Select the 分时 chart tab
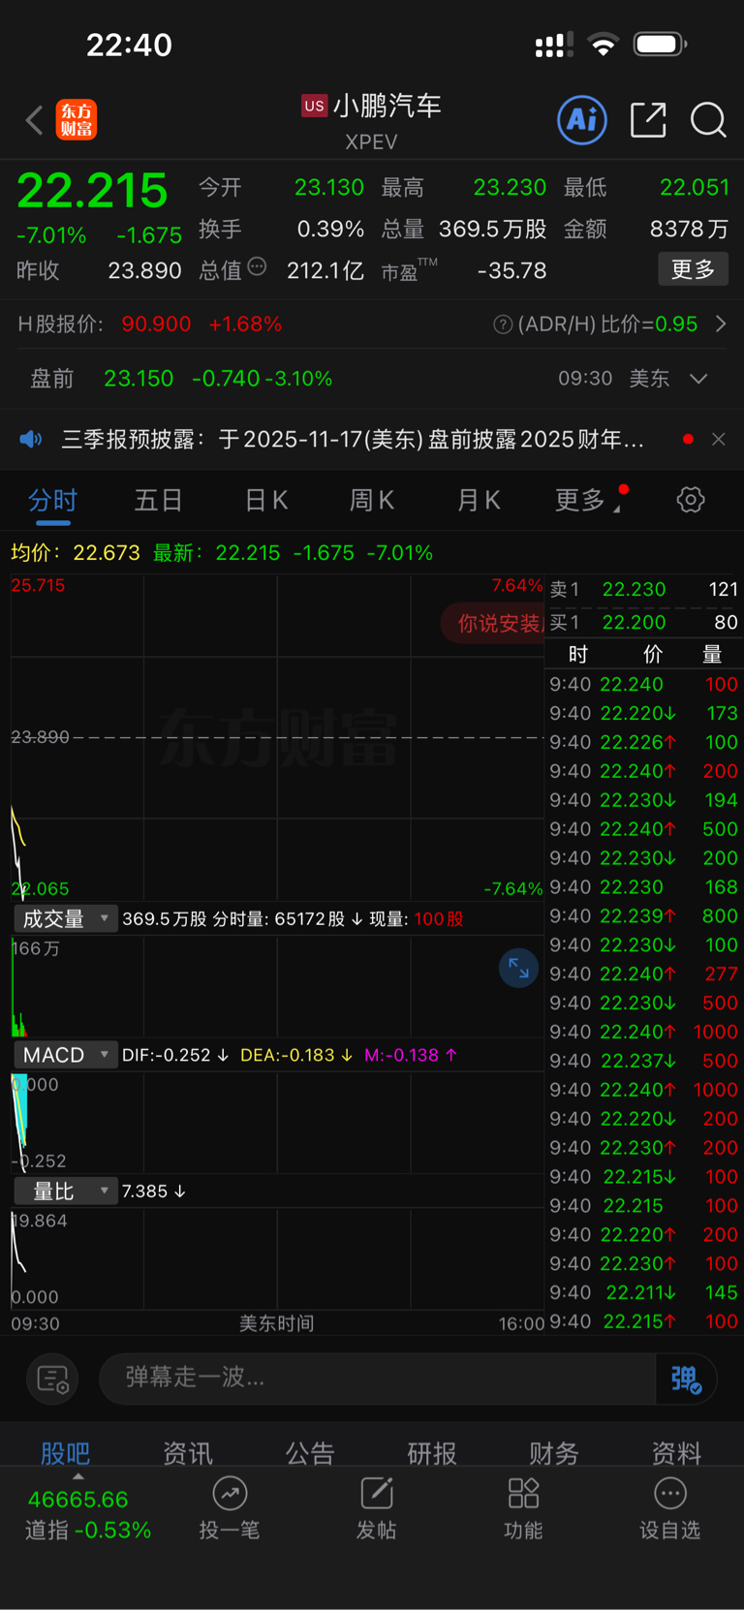Image resolution: width=744 pixels, height=1610 pixels. [x=52, y=500]
